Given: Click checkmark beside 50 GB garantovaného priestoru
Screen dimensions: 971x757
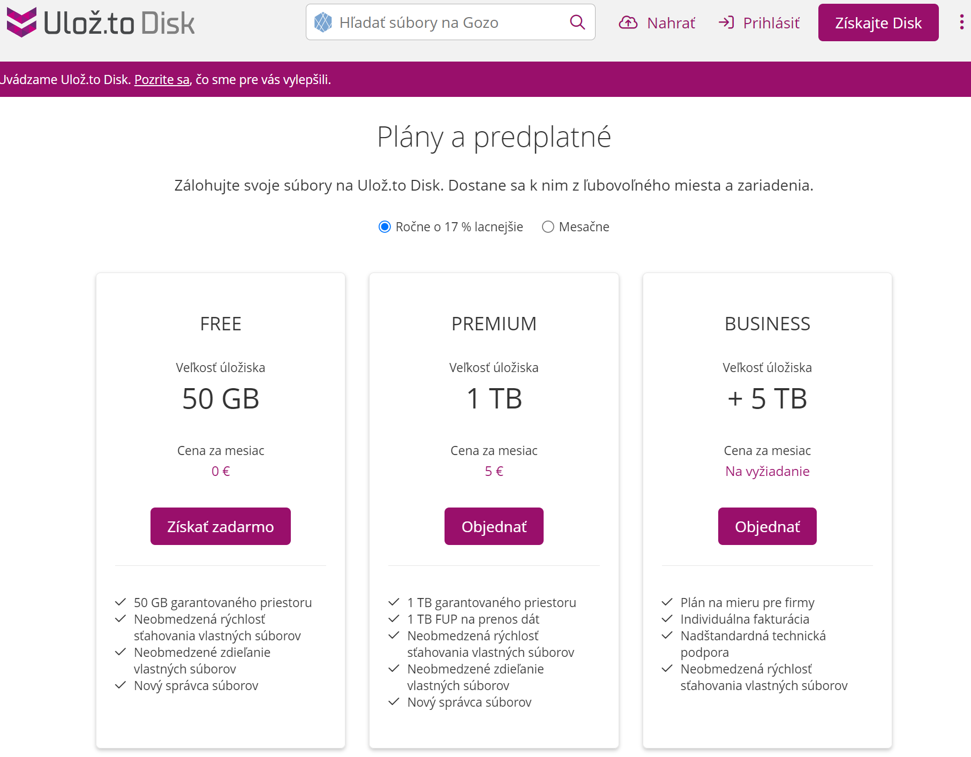Looking at the screenshot, I should click(121, 602).
